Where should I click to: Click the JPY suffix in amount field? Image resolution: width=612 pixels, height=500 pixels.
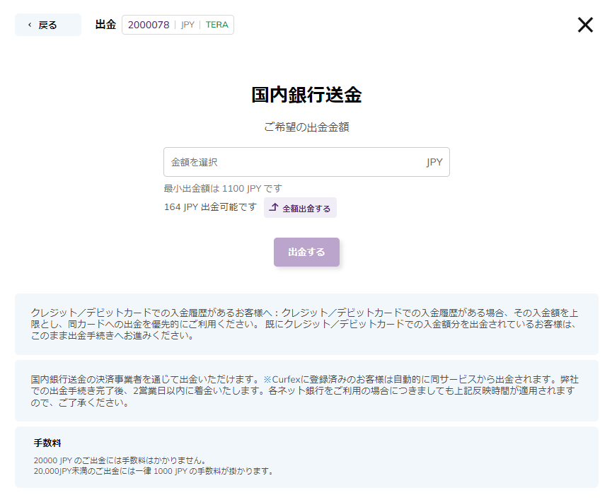(434, 162)
